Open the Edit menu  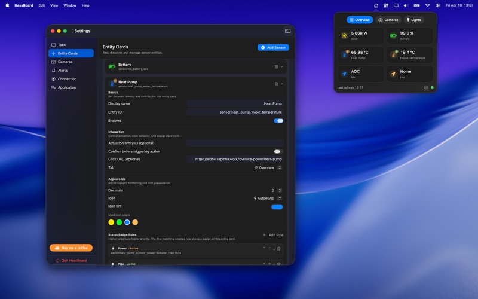coord(42,5)
